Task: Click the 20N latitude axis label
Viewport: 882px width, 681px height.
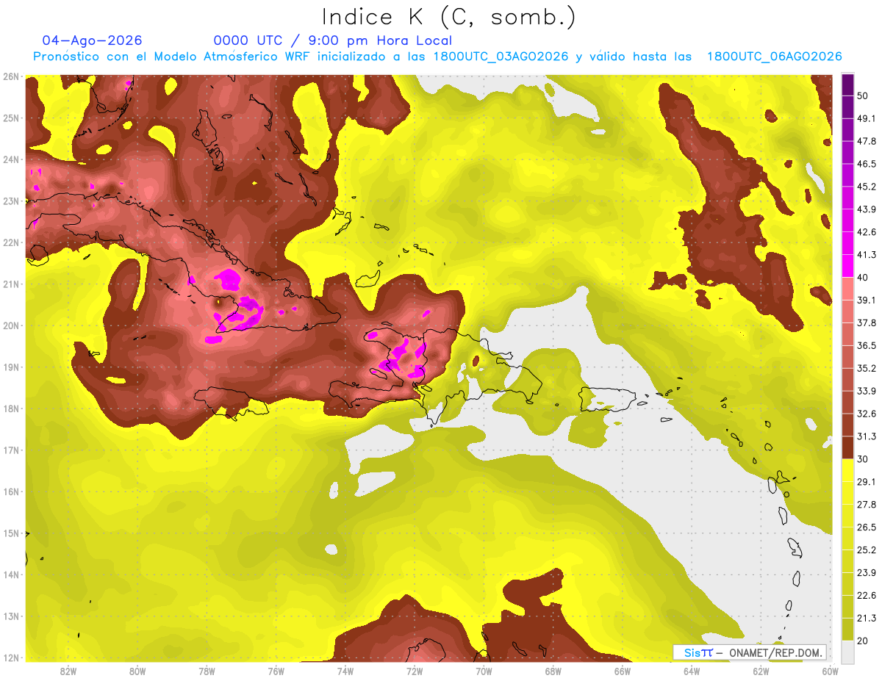Action: click(10, 325)
